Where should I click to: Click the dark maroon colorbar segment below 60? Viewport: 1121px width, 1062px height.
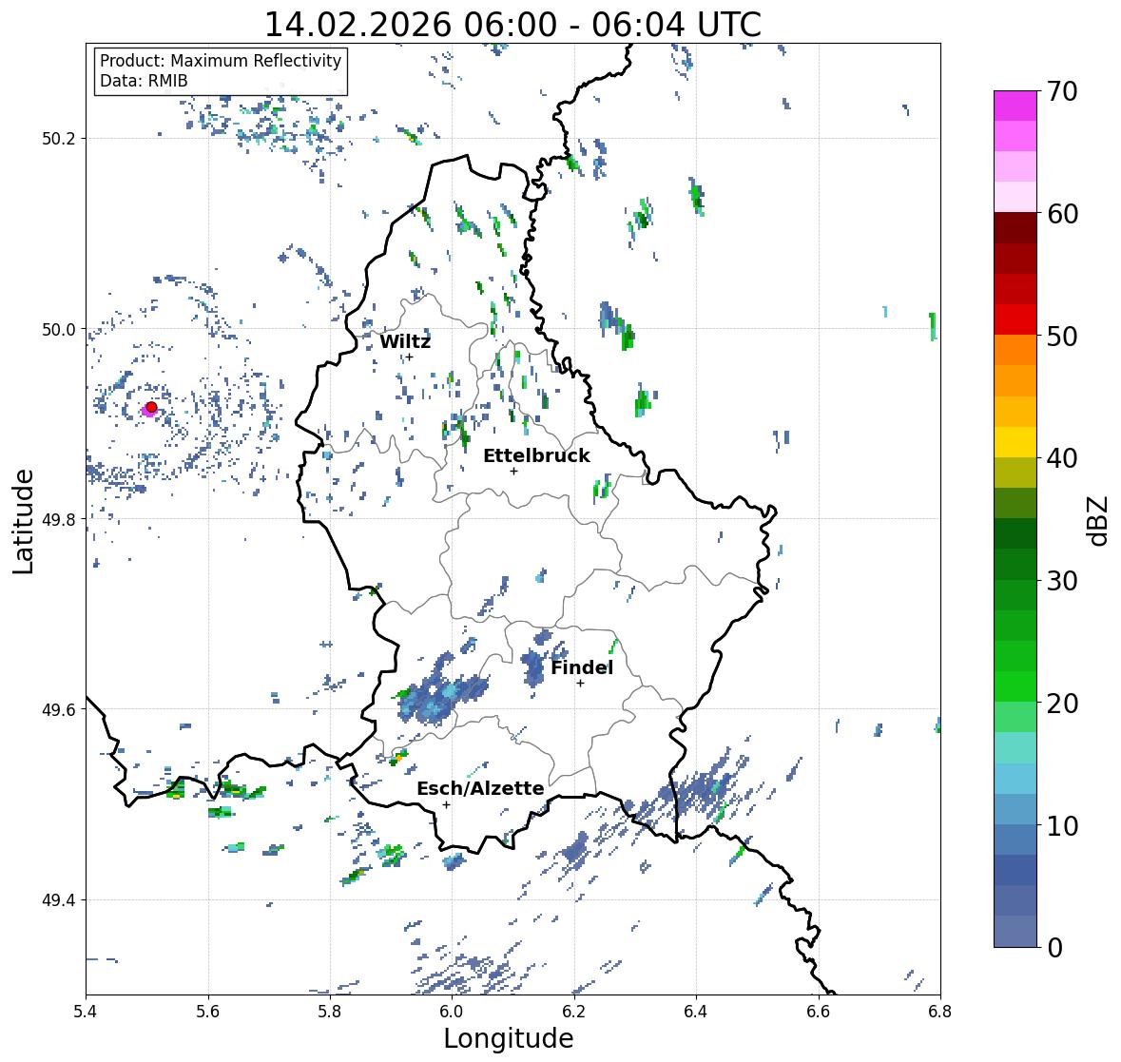pos(1015,228)
